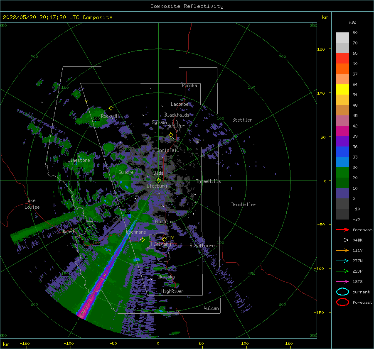Image resolution: width=374 pixels, height=349 pixels.
Task: Click the Airdrie city label
Action: (164, 222)
